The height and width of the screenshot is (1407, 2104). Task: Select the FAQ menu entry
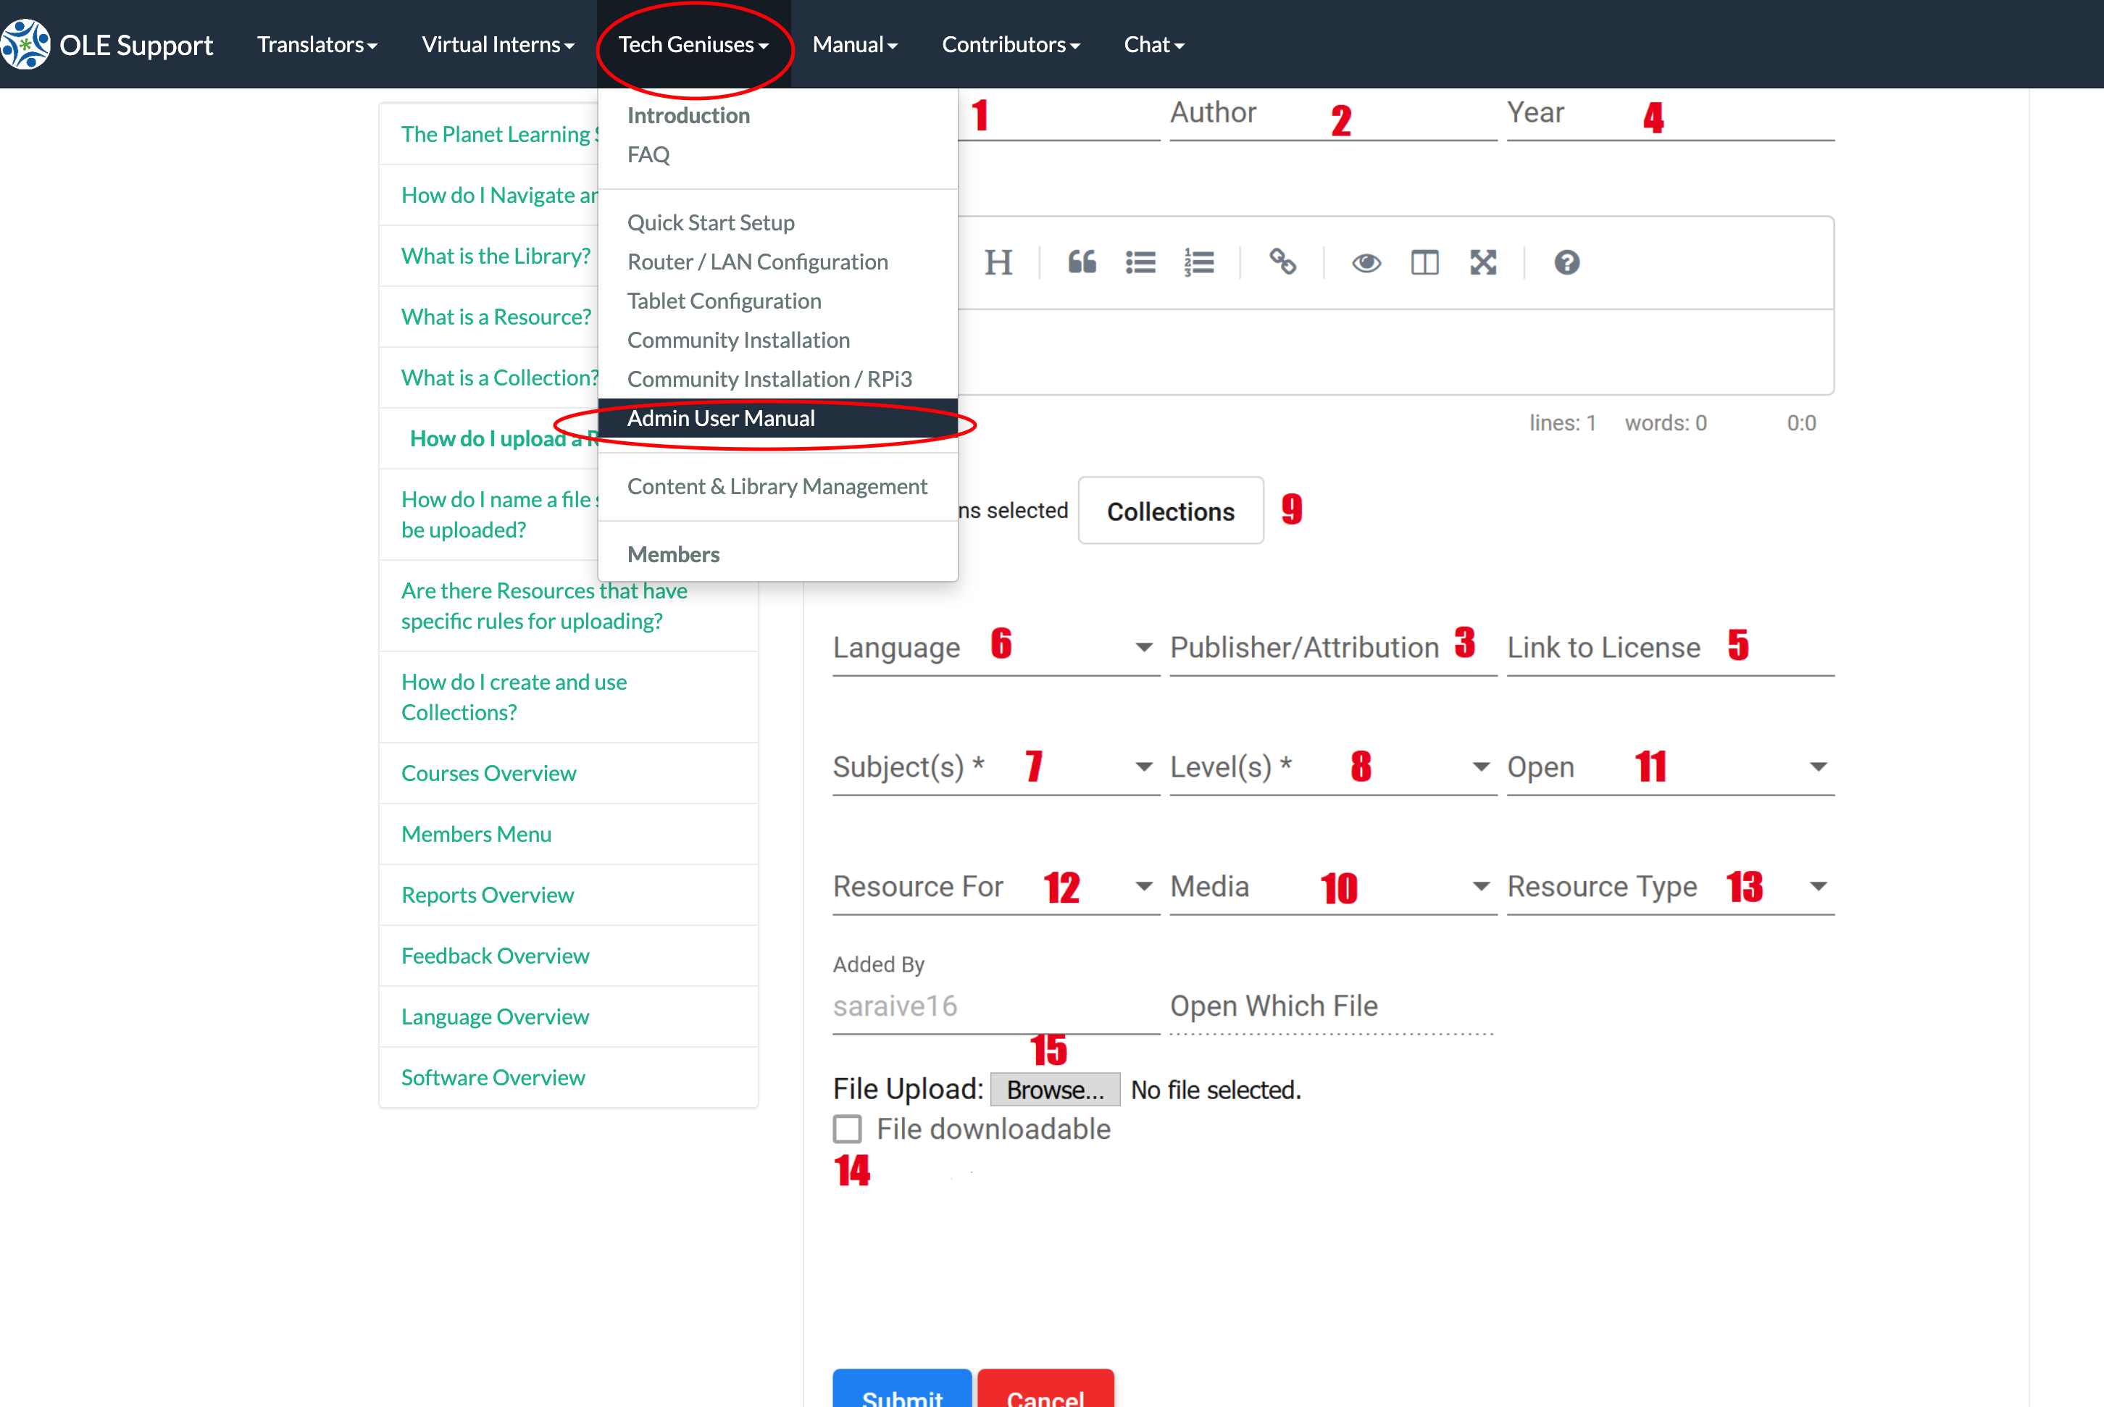(778, 154)
